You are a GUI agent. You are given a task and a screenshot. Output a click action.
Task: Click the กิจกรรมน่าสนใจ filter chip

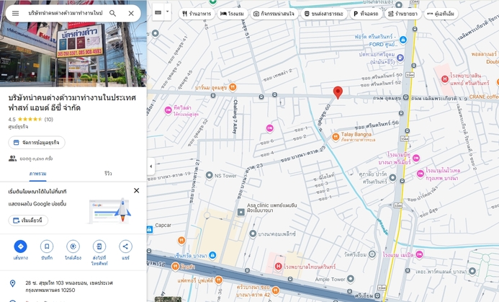pos(274,14)
